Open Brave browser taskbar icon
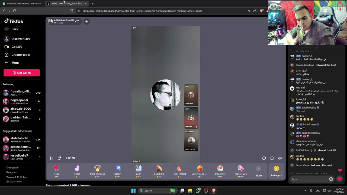This screenshot has width=347, height=195. 214,191
